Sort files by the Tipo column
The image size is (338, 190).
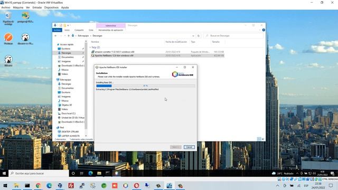click(x=193, y=42)
